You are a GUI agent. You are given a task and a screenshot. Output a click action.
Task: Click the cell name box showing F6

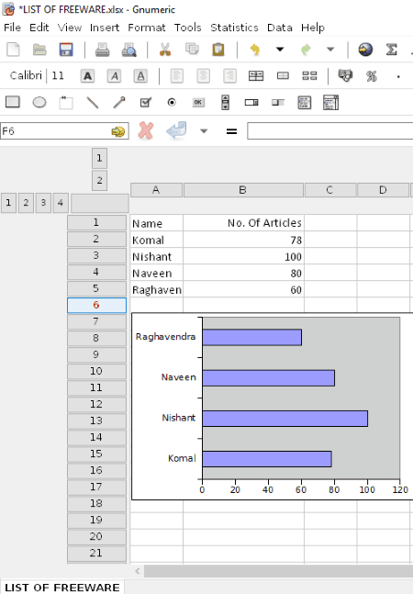(x=56, y=131)
